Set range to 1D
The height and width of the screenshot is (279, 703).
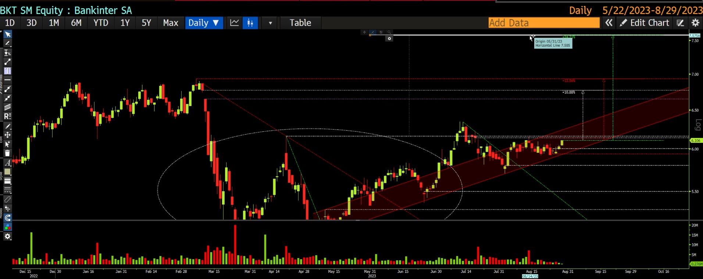coord(10,23)
